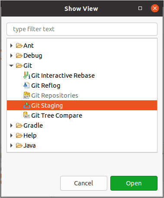Expand the Ant category arrow
The width and height of the screenshot is (164, 198).
pos(11,46)
